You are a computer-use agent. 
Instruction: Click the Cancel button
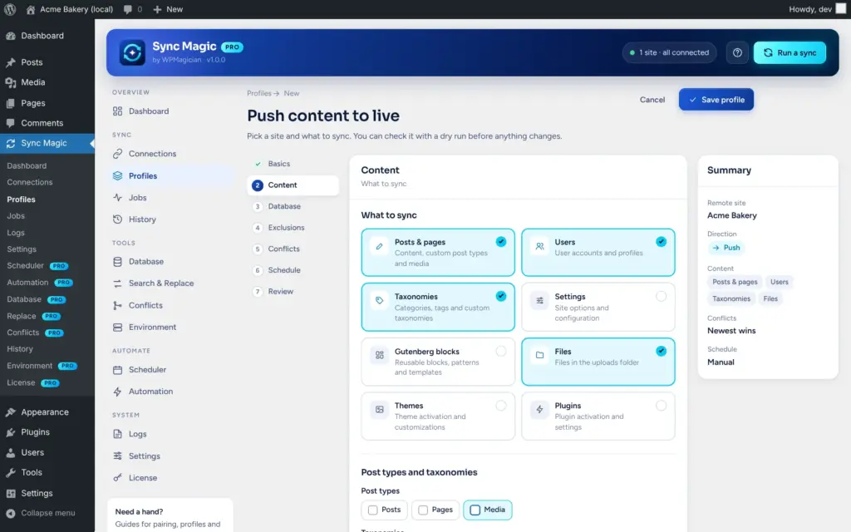tap(652, 100)
